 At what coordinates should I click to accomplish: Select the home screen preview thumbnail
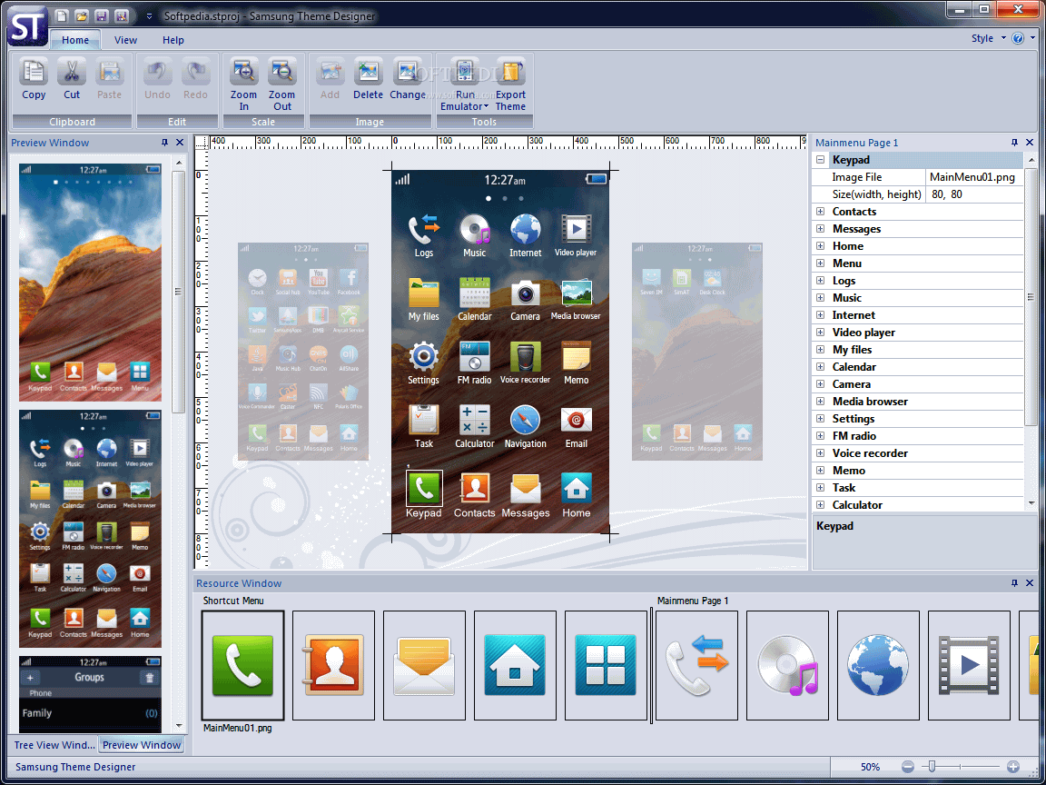(x=90, y=283)
